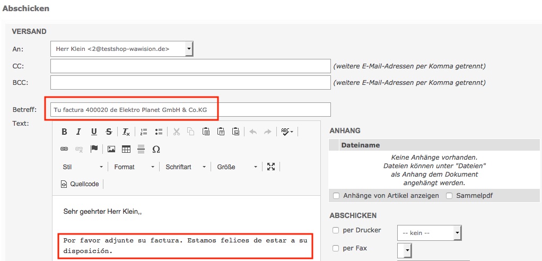Insert a hyperlink with the link icon
The image size is (542, 261).
pos(64,149)
